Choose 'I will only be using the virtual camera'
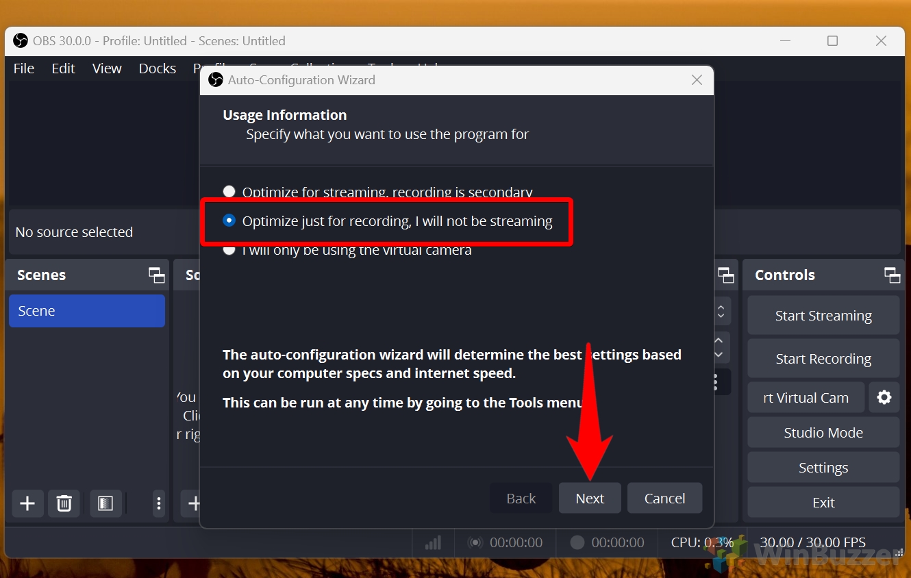 (347, 250)
